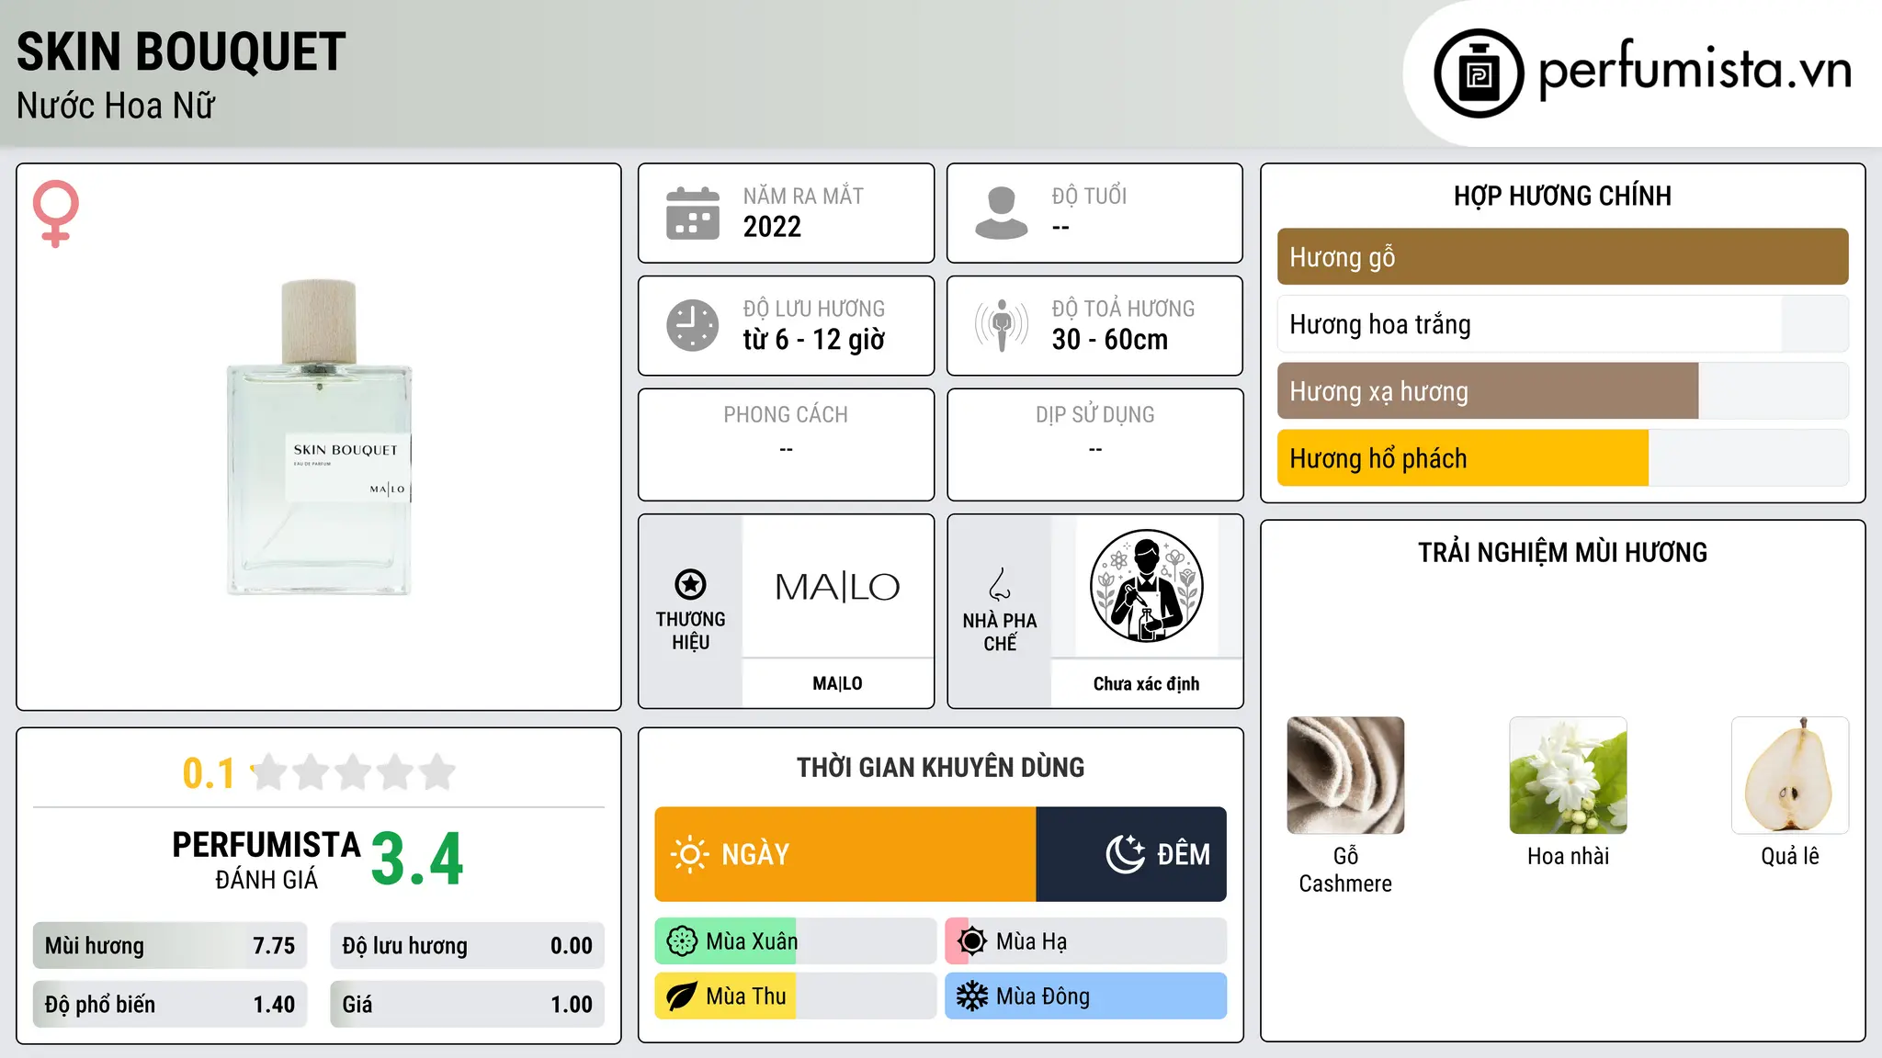Click the Chưa xác định perfumer caption

click(x=1146, y=683)
